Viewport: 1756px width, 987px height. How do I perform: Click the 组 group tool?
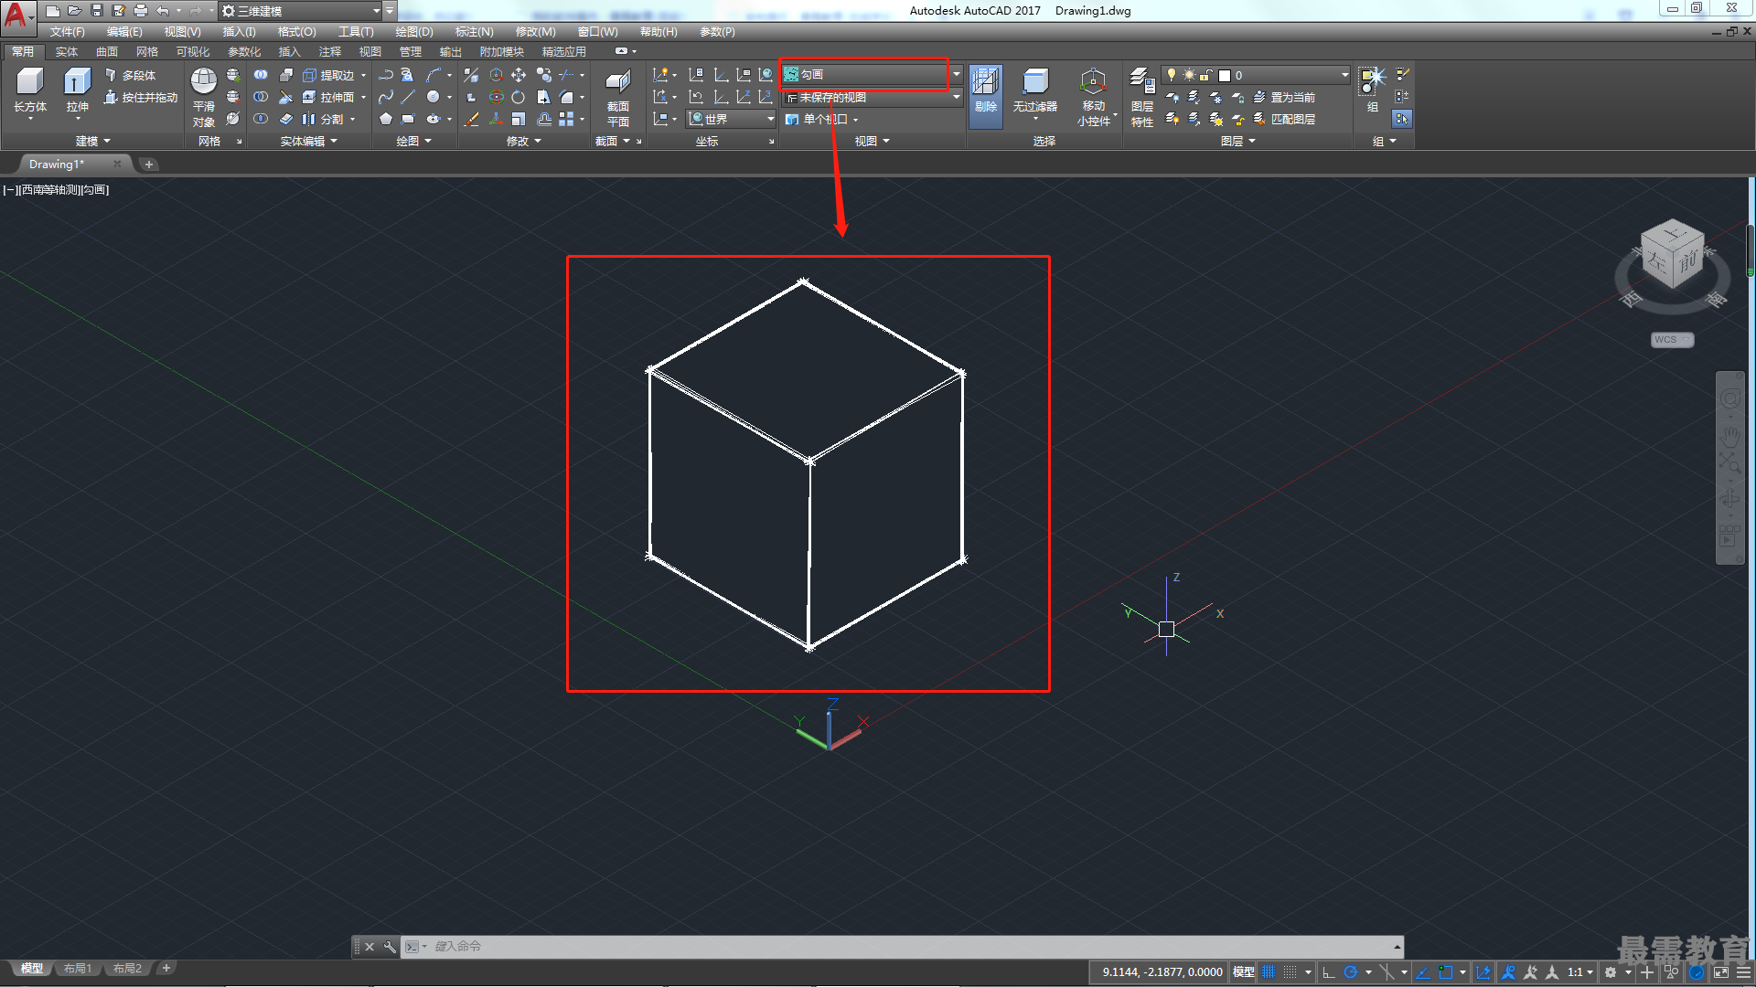tap(1372, 90)
